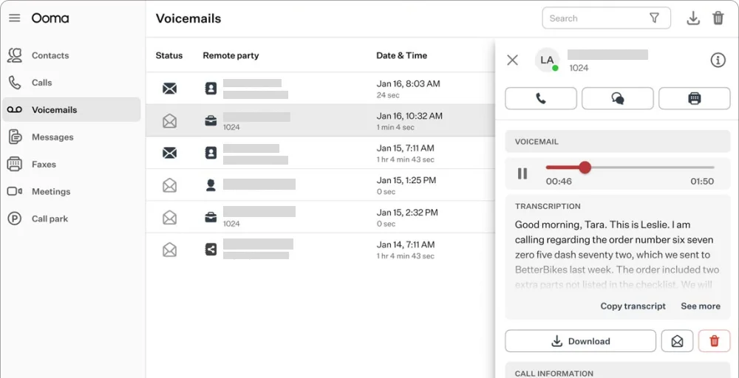Select the Jan 15, 1:25 PM timestamp
739x378 pixels.
click(406, 180)
